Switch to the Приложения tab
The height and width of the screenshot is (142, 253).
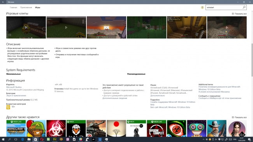coord(26,7)
